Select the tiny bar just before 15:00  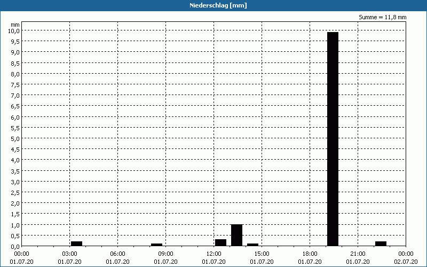[252, 245]
